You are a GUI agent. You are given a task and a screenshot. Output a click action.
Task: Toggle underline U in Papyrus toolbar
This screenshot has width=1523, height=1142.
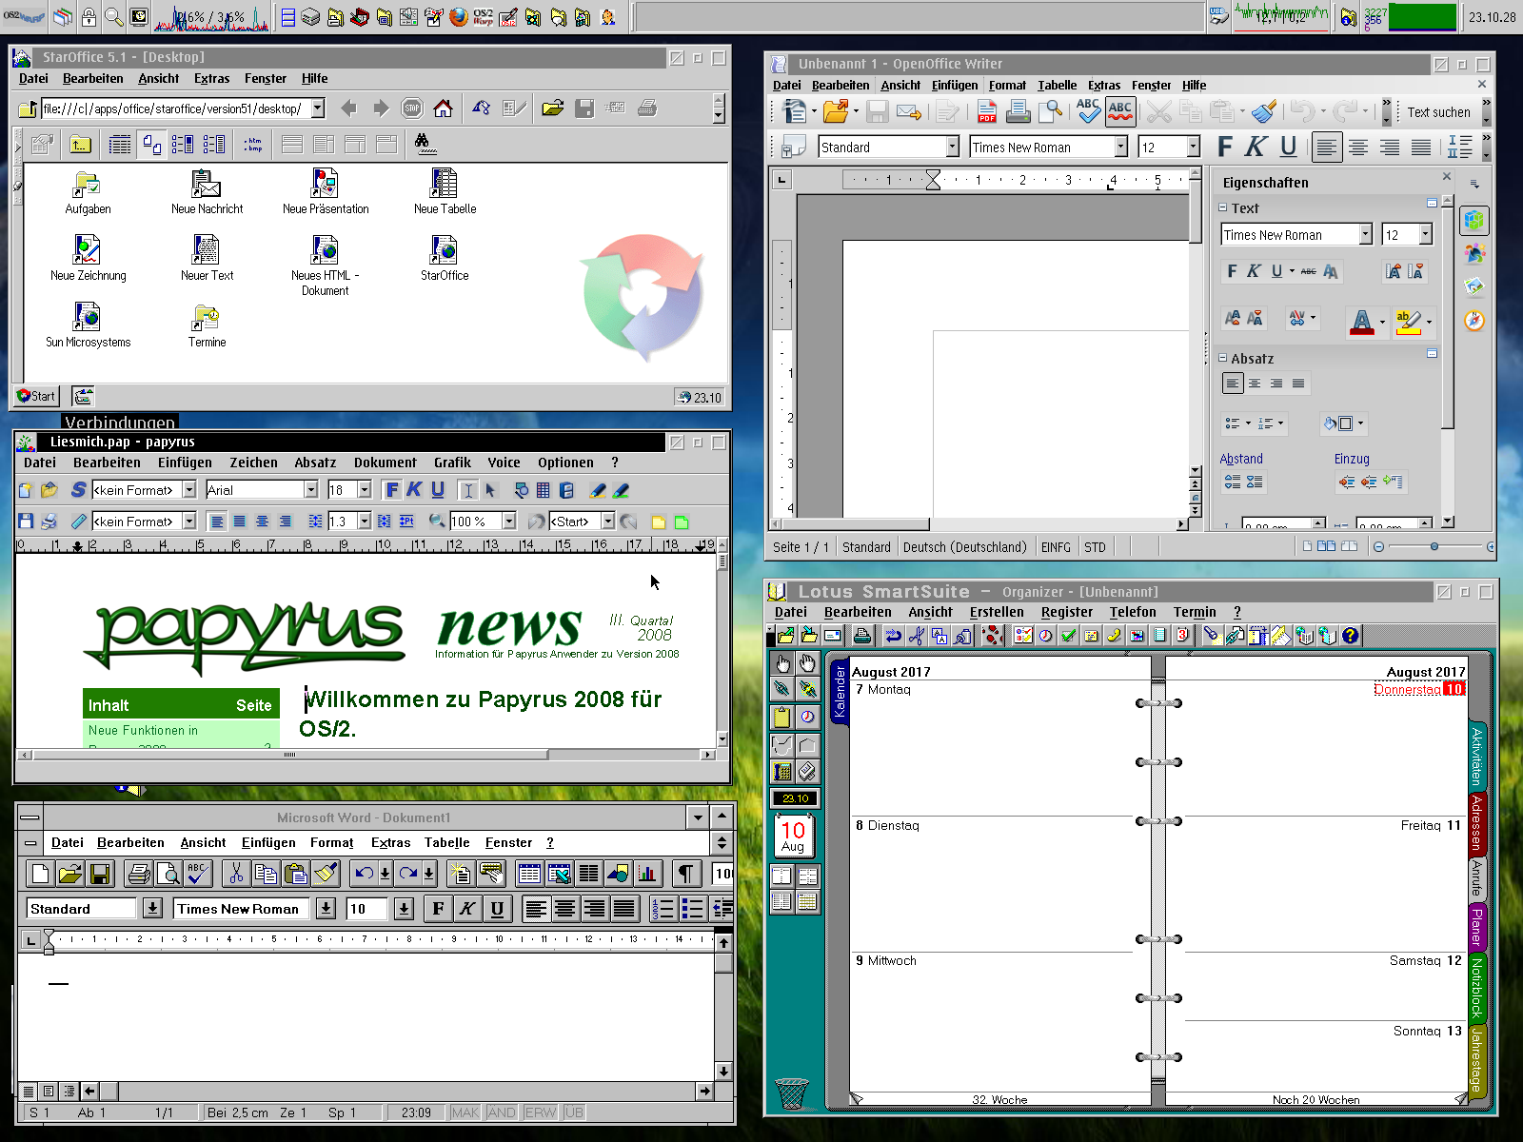click(x=438, y=489)
